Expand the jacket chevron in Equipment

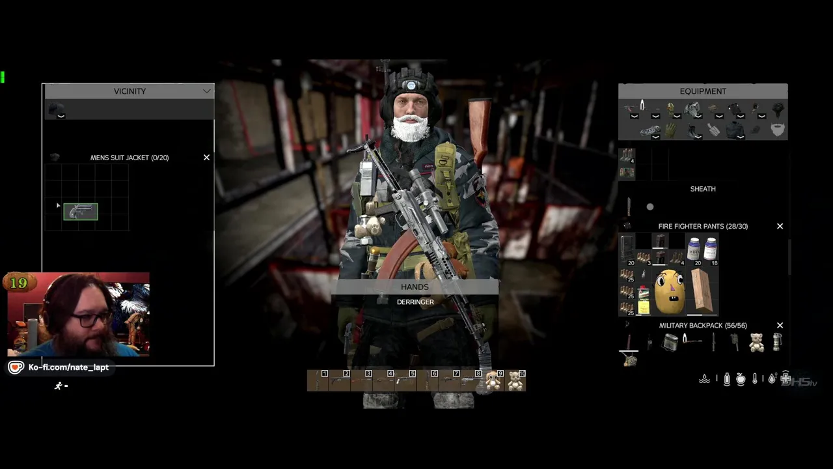pyautogui.click(x=741, y=137)
